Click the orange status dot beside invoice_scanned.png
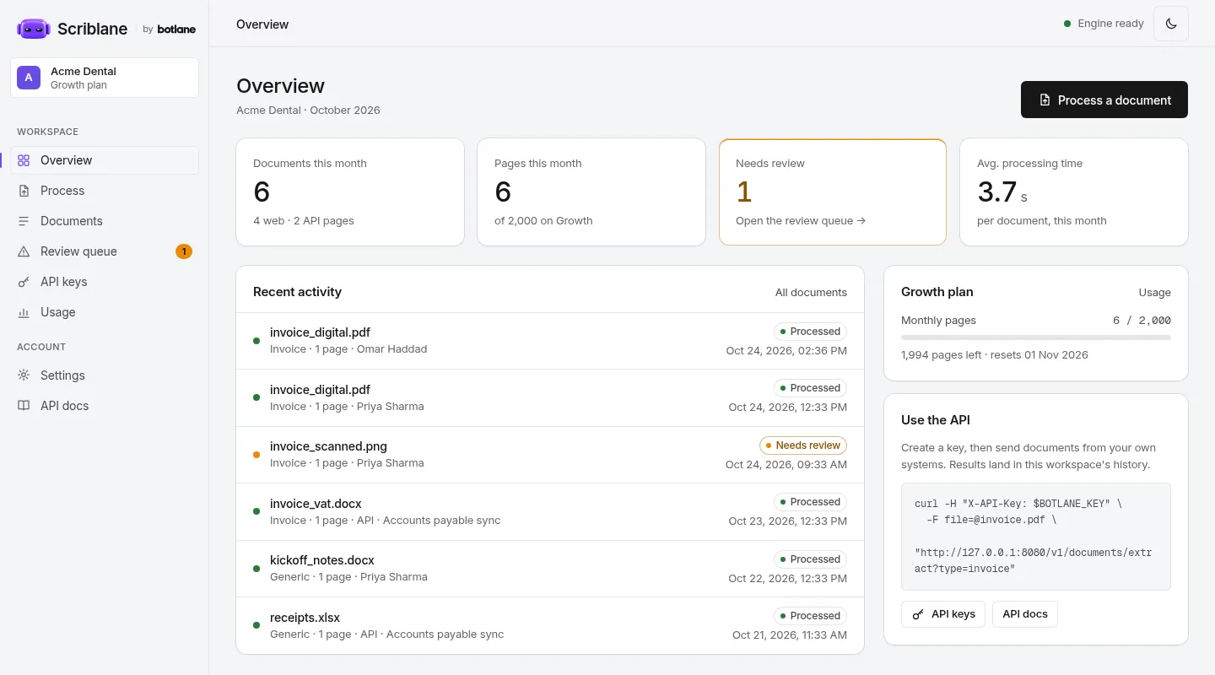Screen dimensions: 1215x675 pyautogui.click(x=256, y=455)
